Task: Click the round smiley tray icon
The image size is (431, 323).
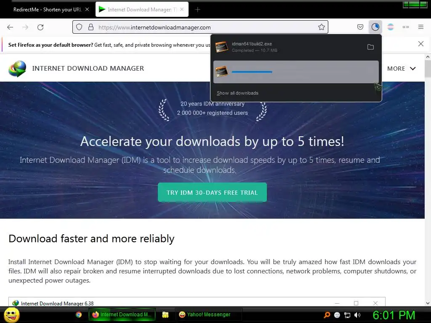Action: click(337, 315)
